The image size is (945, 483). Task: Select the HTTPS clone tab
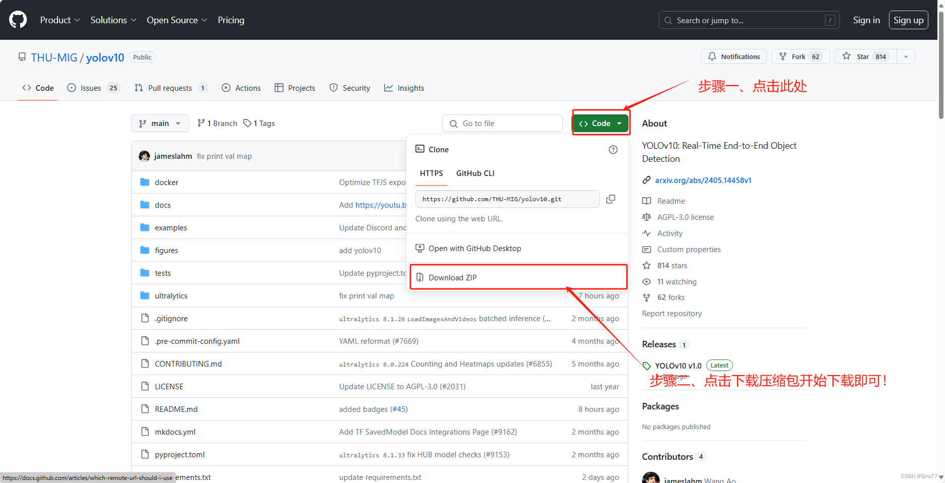point(431,173)
